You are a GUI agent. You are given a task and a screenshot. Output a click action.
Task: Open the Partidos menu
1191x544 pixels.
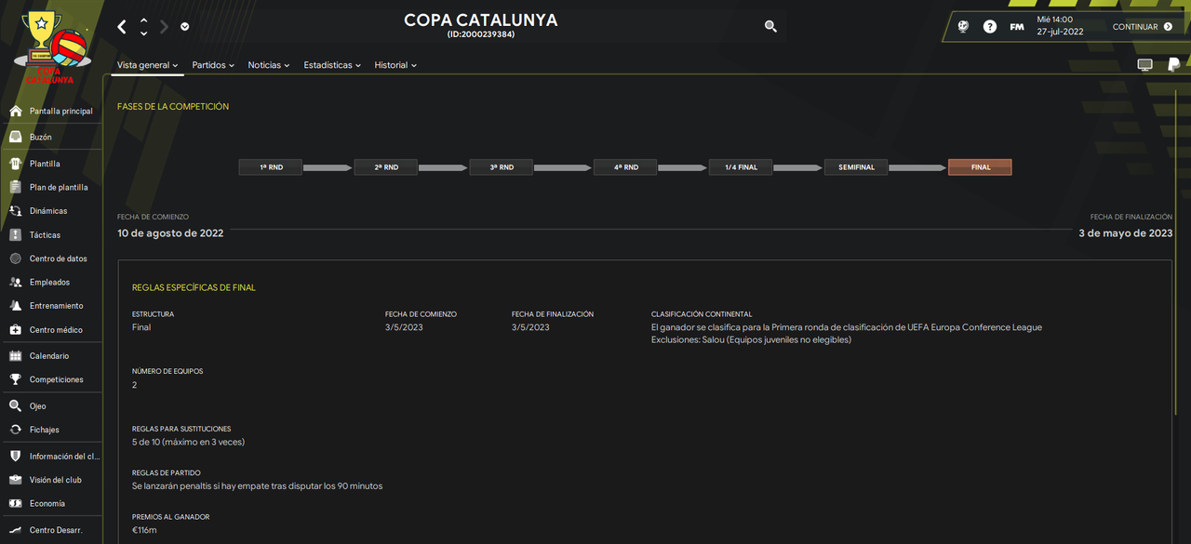tap(213, 65)
